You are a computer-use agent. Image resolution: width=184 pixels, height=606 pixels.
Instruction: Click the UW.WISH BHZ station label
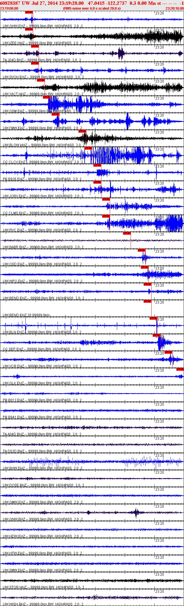pyautogui.click(x=43, y=604)
